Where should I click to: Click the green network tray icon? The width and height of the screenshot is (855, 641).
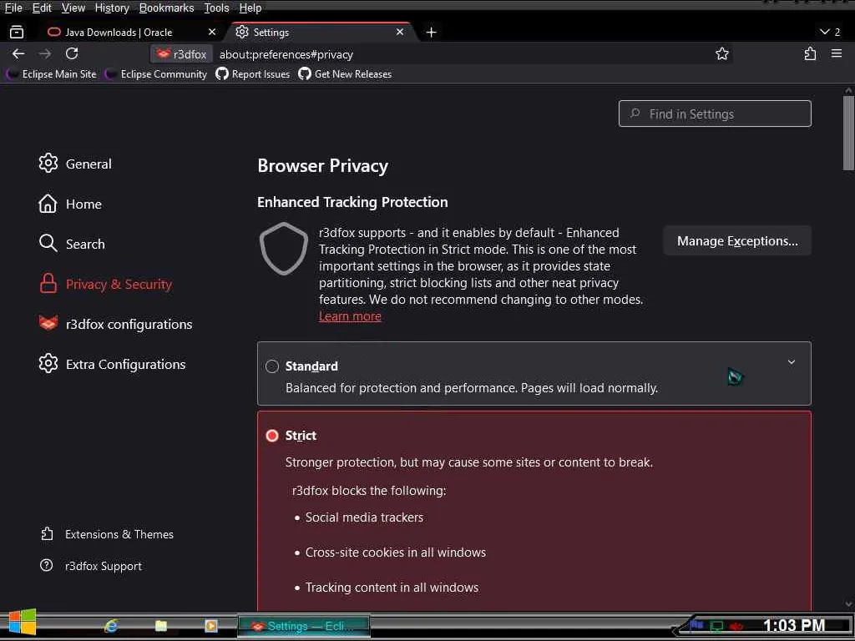tap(716, 626)
